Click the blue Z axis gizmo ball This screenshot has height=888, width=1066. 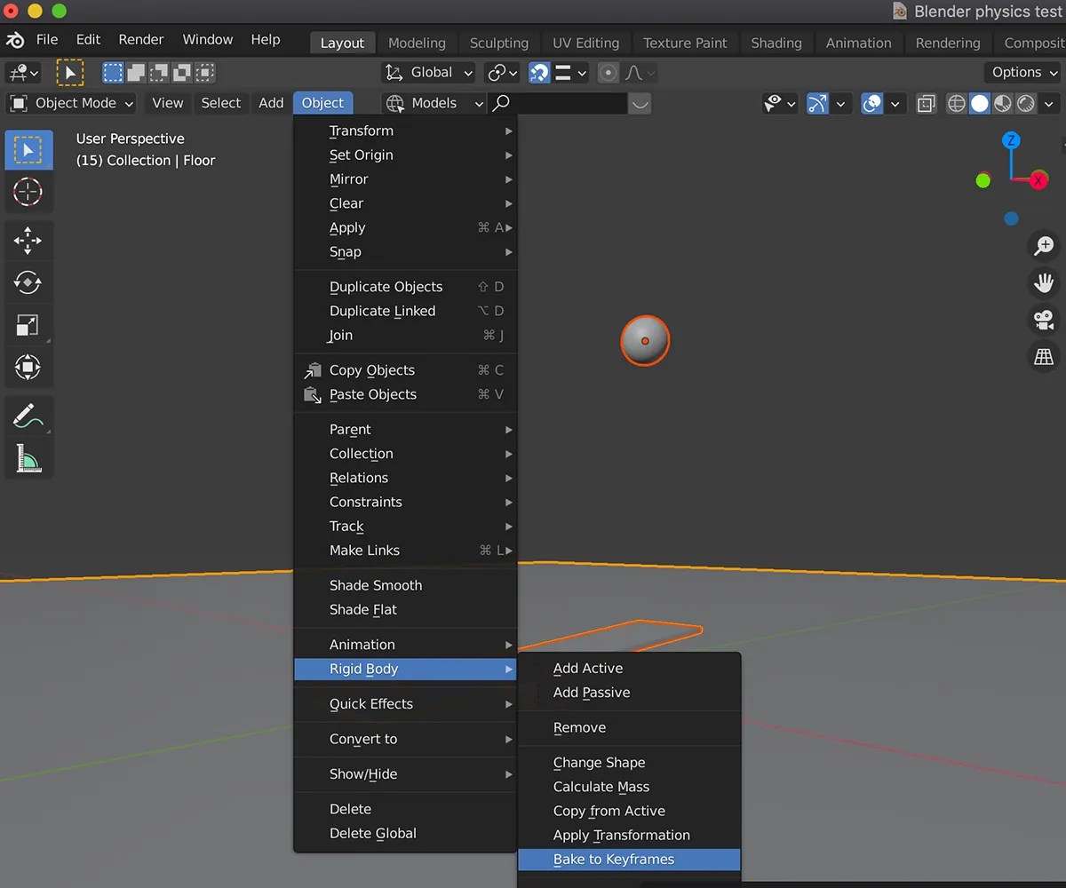click(x=1011, y=140)
